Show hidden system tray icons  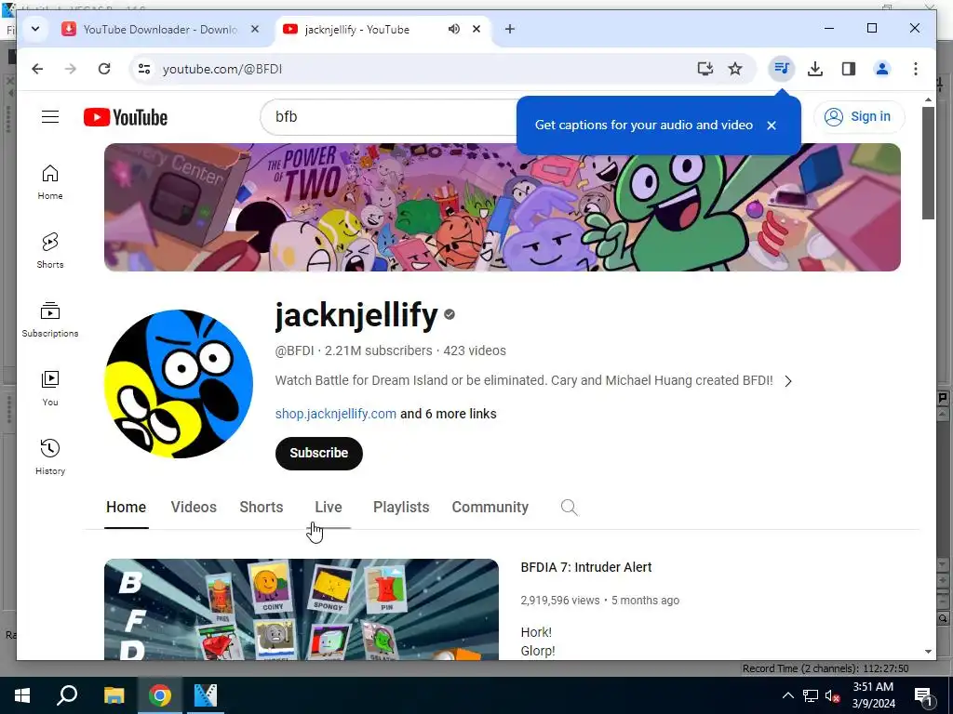click(787, 695)
